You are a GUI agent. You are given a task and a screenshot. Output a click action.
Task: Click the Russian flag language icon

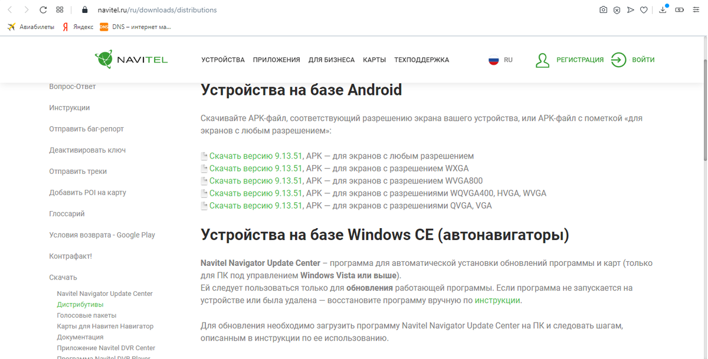(494, 60)
